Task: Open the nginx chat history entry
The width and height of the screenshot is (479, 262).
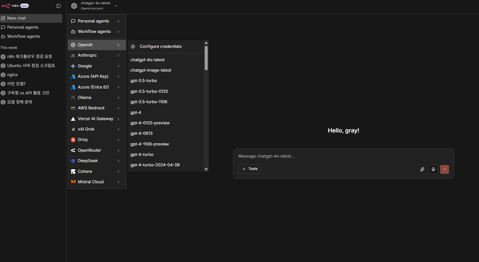Action: point(12,75)
